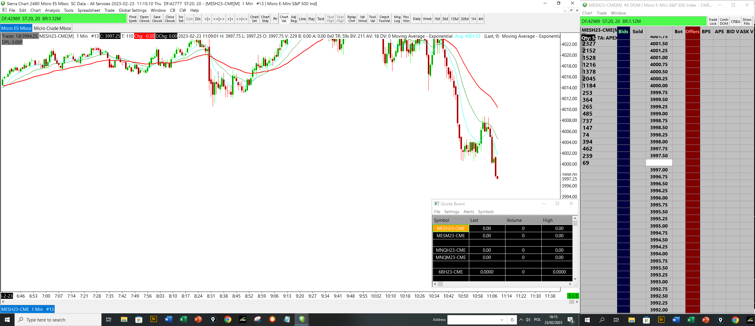The height and width of the screenshot is (326, 755).
Task: Select the Line drawing tool
Action: 302,19
